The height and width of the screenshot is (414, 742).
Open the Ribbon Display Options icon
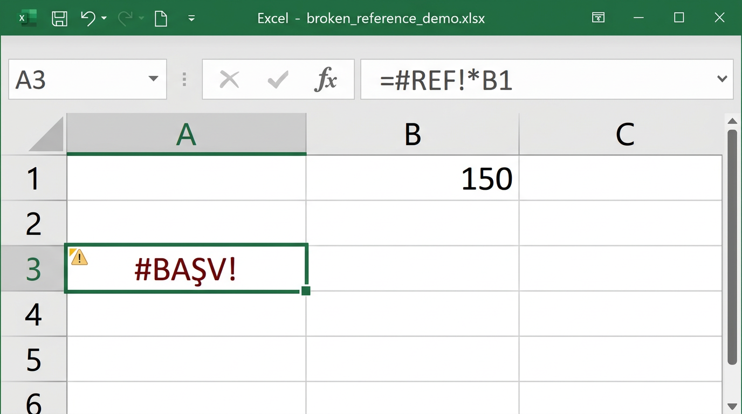(x=598, y=18)
